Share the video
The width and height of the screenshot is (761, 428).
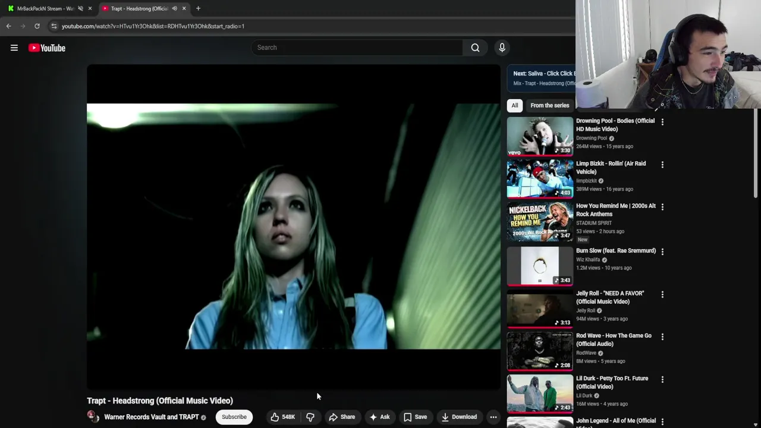[x=342, y=417]
